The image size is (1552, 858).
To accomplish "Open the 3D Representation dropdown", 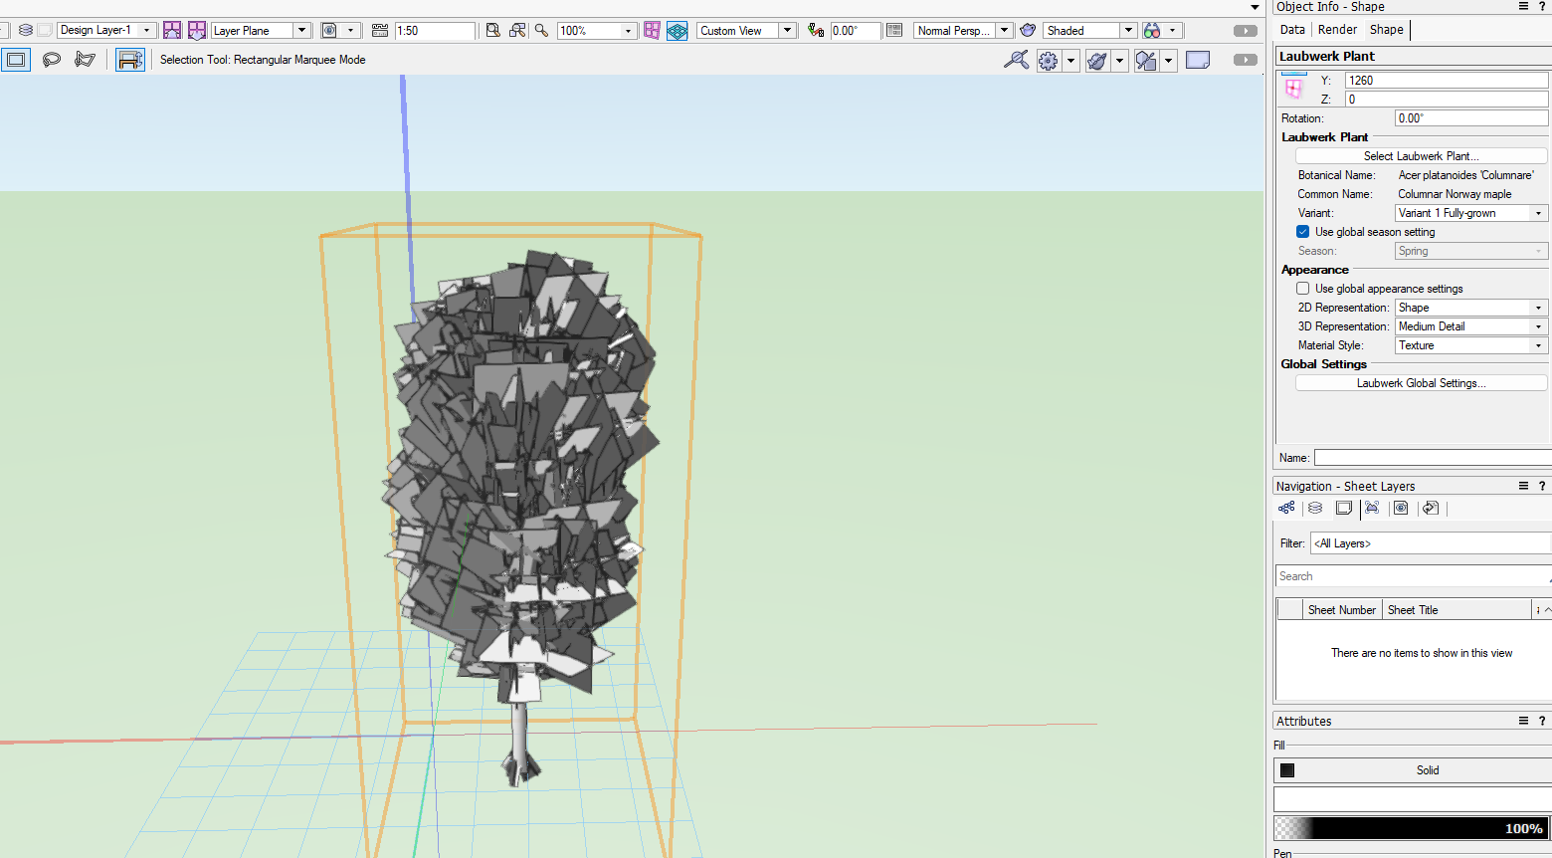I will (1537, 325).
